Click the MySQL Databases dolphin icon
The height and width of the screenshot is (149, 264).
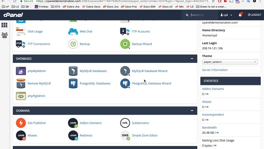(x=73, y=71)
